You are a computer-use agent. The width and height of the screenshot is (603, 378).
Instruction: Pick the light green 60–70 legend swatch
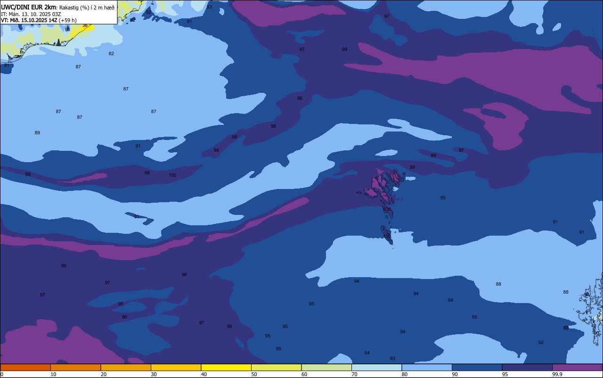point(326,367)
